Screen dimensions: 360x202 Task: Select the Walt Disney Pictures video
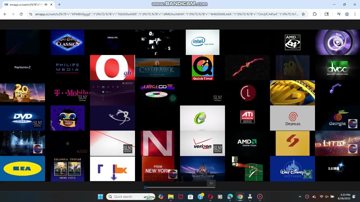coord(292,169)
